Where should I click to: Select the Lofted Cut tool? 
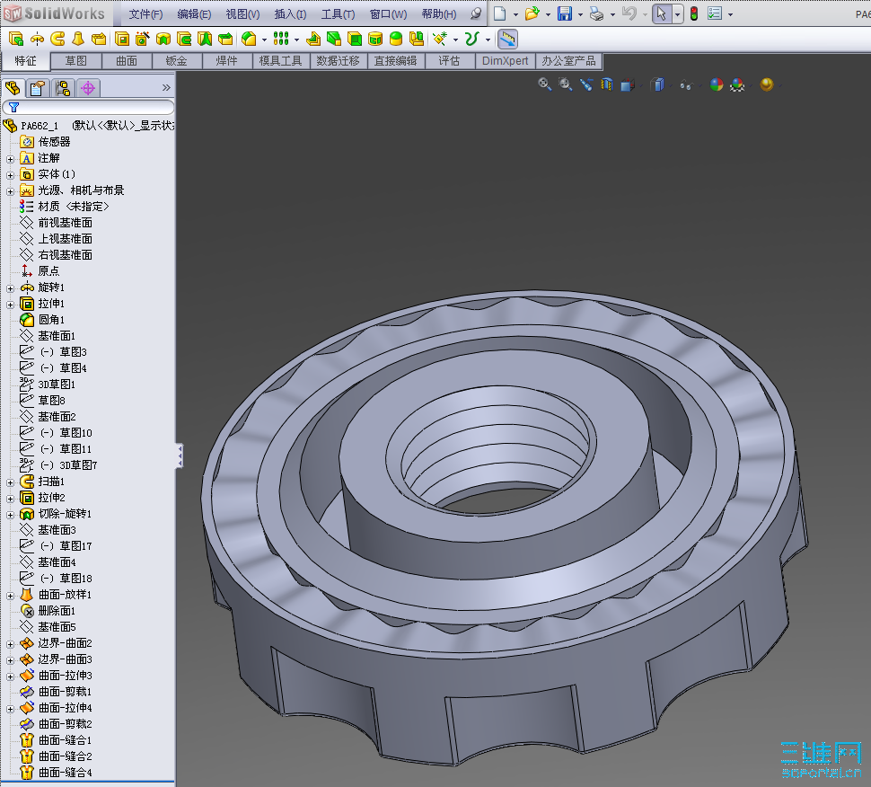point(205,39)
